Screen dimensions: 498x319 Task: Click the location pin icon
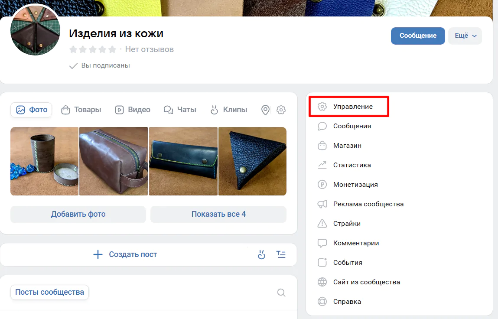point(265,110)
